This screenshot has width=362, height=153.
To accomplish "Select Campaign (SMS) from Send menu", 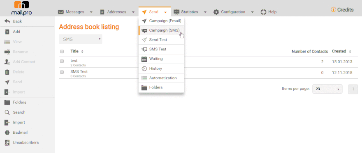I will pos(161,30).
